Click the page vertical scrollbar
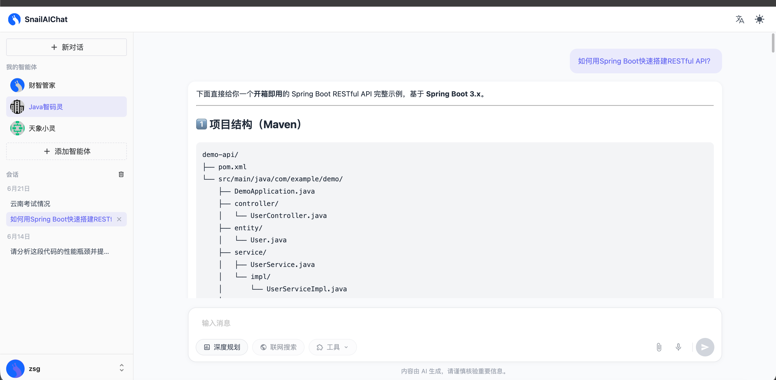The width and height of the screenshot is (776, 380). (773, 44)
